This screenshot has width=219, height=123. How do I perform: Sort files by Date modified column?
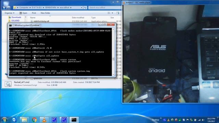point(78,17)
